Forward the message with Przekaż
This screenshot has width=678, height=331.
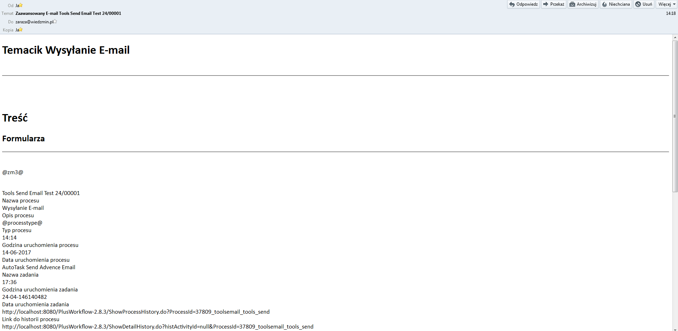[554, 4]
